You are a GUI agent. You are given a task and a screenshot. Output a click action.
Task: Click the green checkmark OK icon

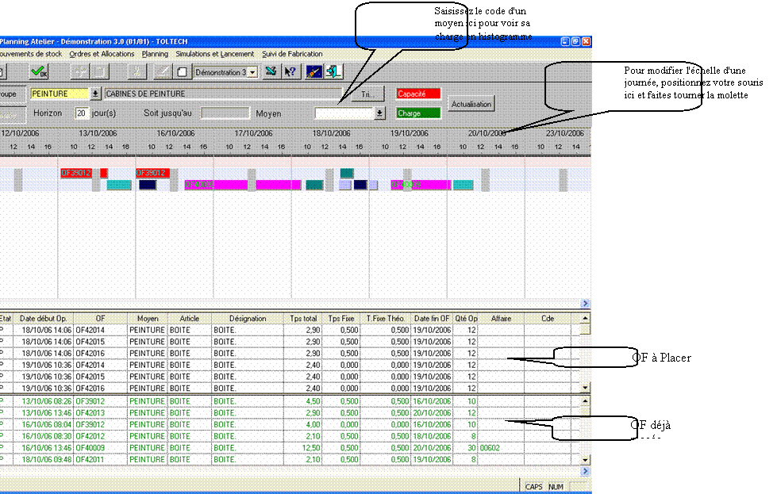click(x=38, y=72)
